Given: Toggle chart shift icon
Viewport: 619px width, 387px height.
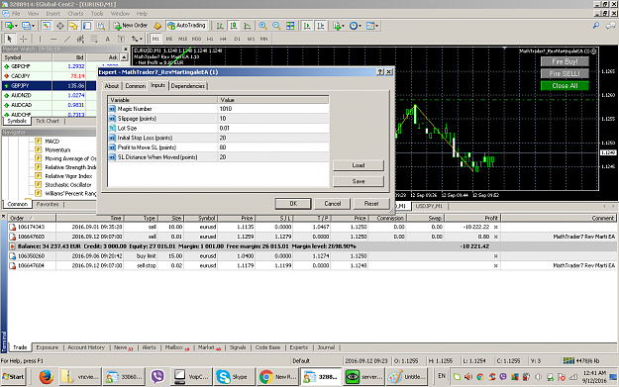Looking at the screenshot, I should tap(321, 26).
